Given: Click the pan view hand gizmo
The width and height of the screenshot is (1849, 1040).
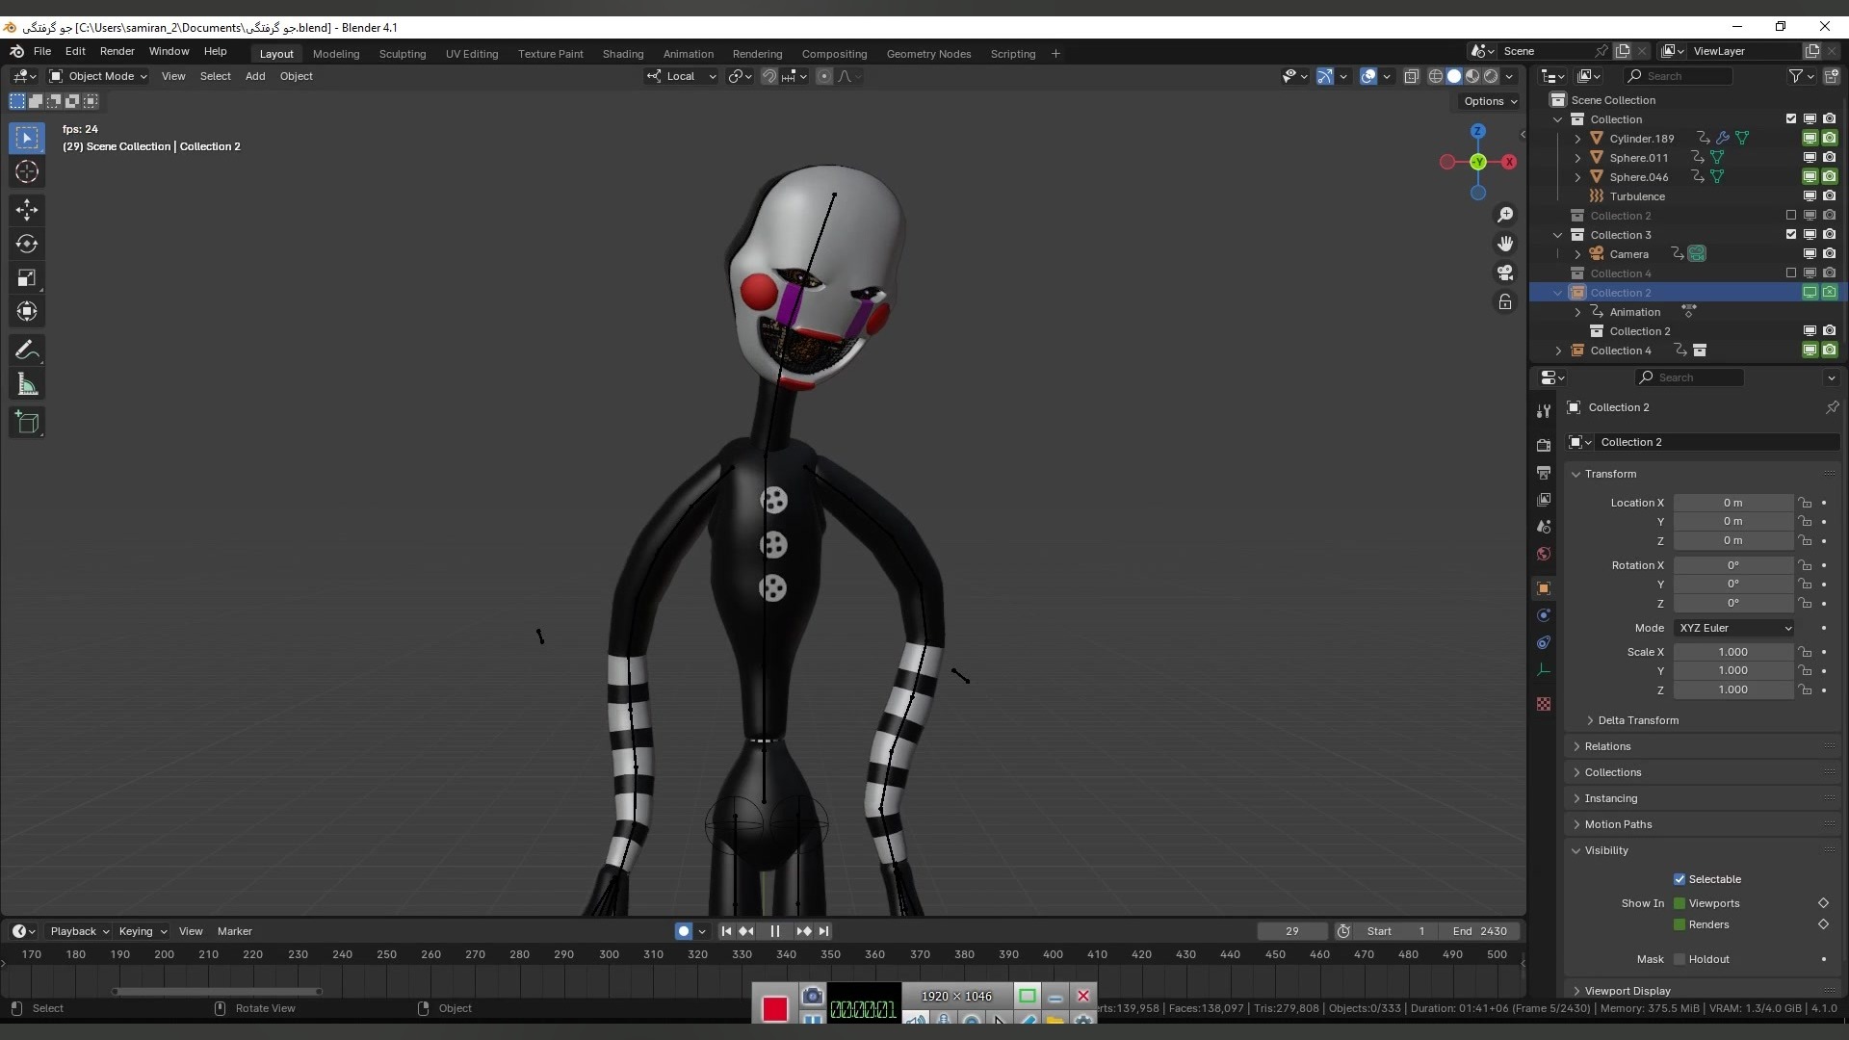Looking at the screenshot, I should [x=1505, y=244].
